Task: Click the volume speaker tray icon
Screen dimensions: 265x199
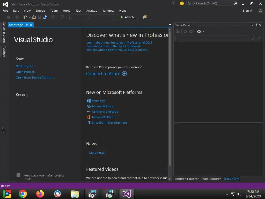Action: (239, 194)
